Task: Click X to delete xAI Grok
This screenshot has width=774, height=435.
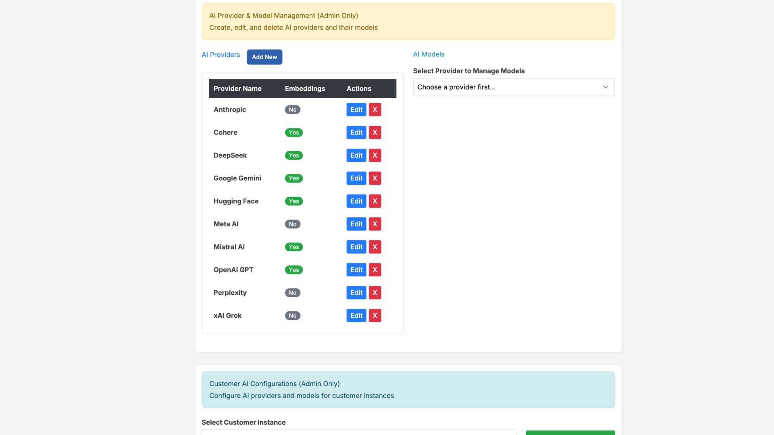Action: [x=375, y=316]
